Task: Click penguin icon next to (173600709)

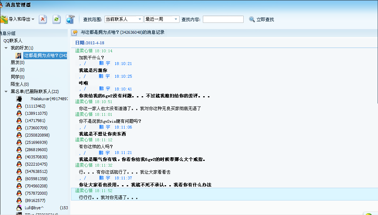Action: 19,128
